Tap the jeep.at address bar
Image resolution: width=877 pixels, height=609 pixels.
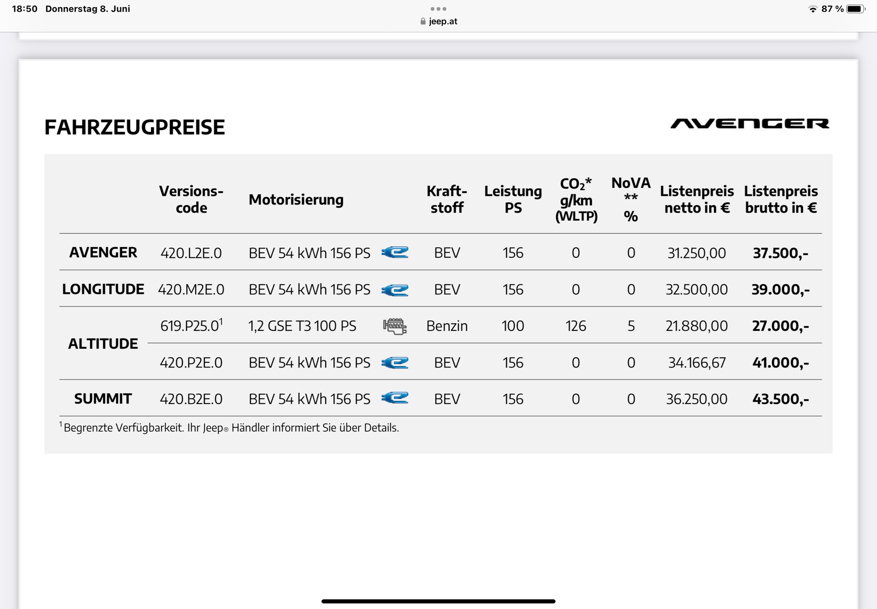click(x=443, y=21)
